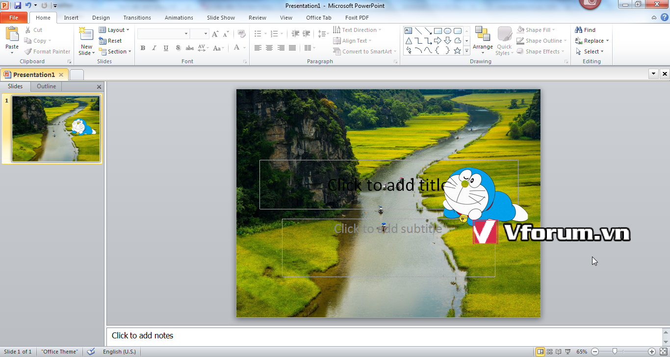Viewport: 670px width, 357px height.
Task: Zoom in with the plus button
Action: pos(652,352)
